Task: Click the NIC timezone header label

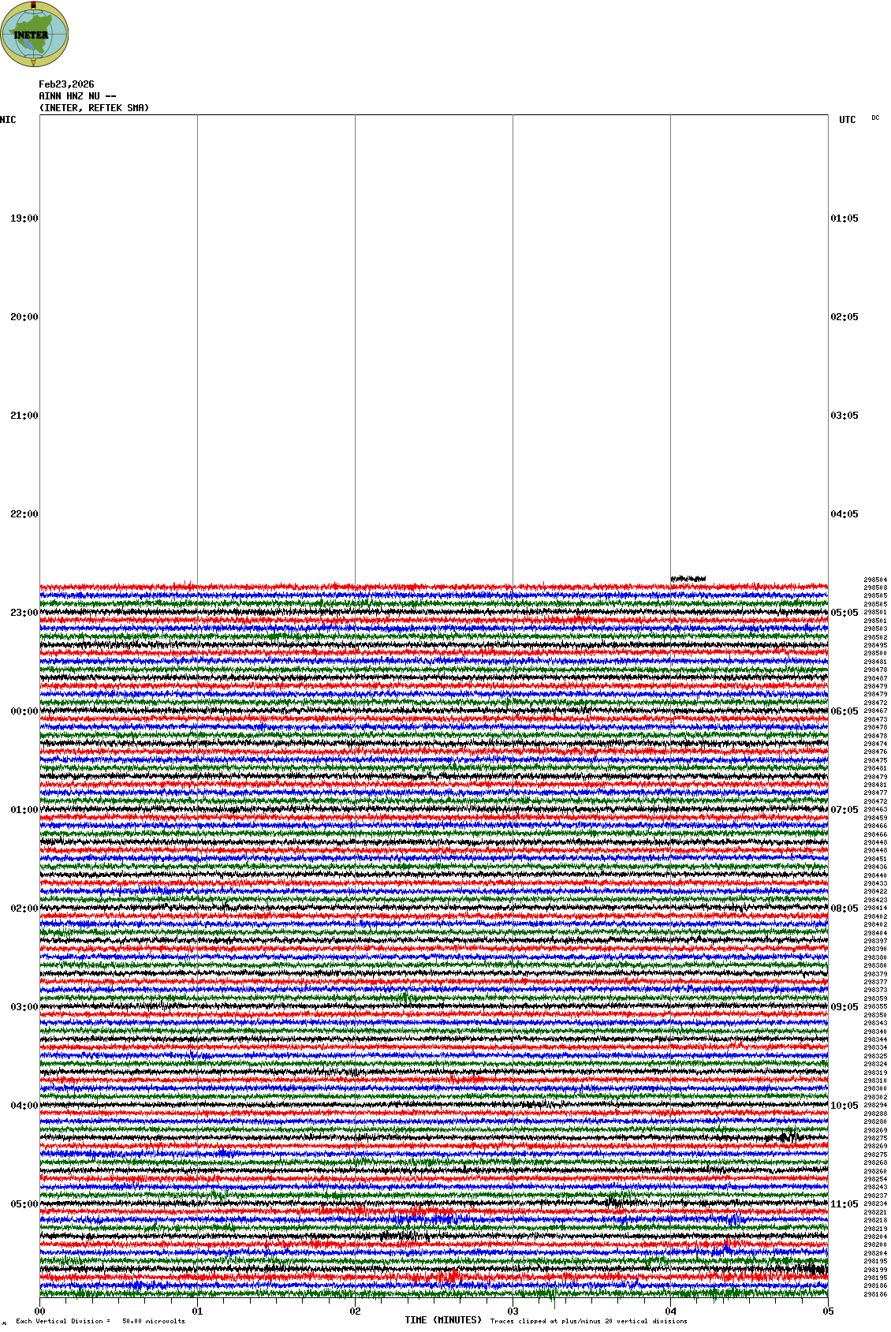Action: [x=8, y=120]
